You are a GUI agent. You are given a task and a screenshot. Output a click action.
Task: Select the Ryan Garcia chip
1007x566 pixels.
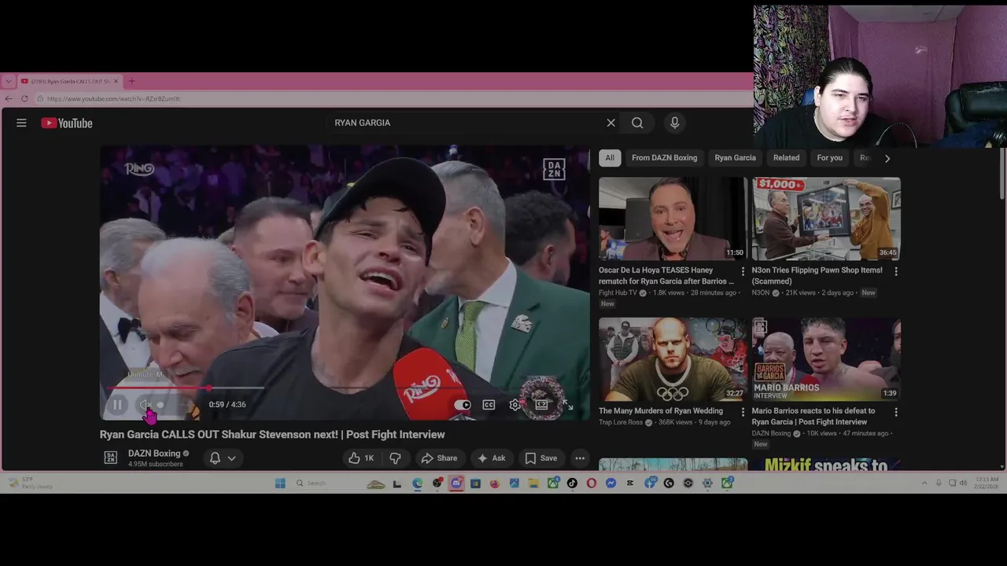point(735,158)
